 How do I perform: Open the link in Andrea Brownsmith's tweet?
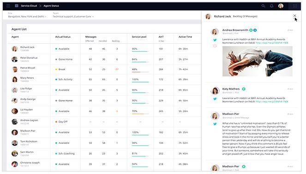pos(272,43)
